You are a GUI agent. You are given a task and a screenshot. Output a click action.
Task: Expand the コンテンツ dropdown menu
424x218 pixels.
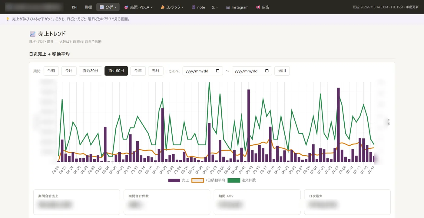[x=172, y=7]
